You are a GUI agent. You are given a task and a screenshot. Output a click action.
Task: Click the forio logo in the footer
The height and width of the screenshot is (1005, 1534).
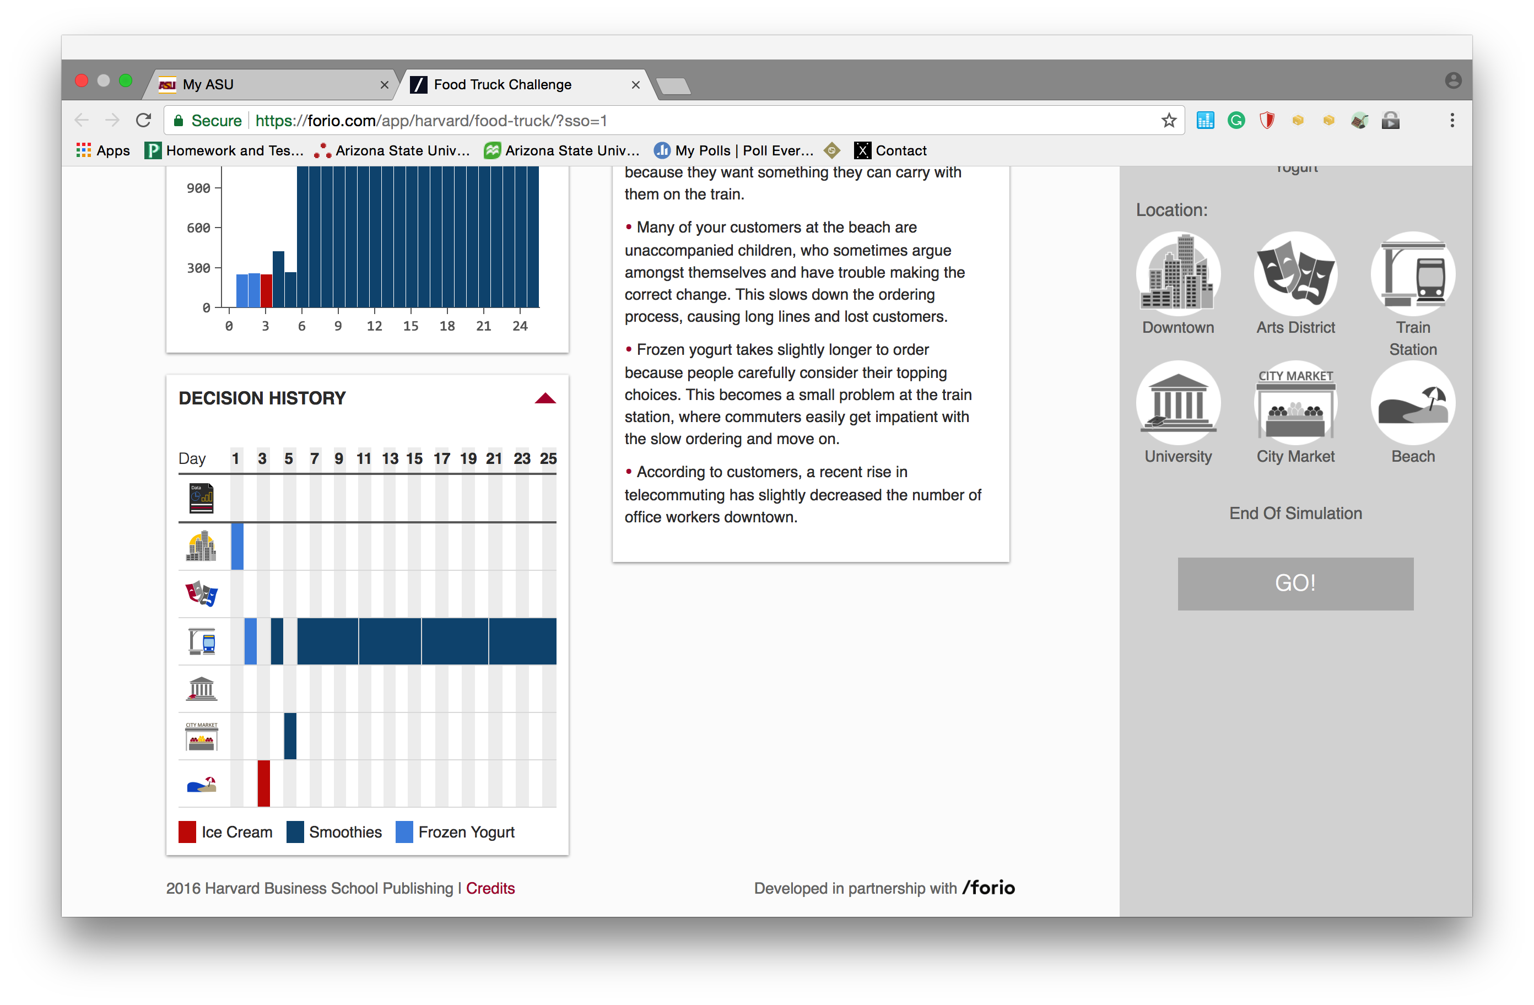point(989,888)
